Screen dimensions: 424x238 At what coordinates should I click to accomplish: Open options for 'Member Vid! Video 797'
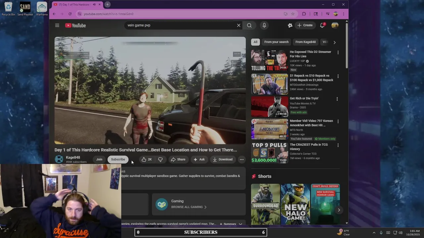click(338, 121)
